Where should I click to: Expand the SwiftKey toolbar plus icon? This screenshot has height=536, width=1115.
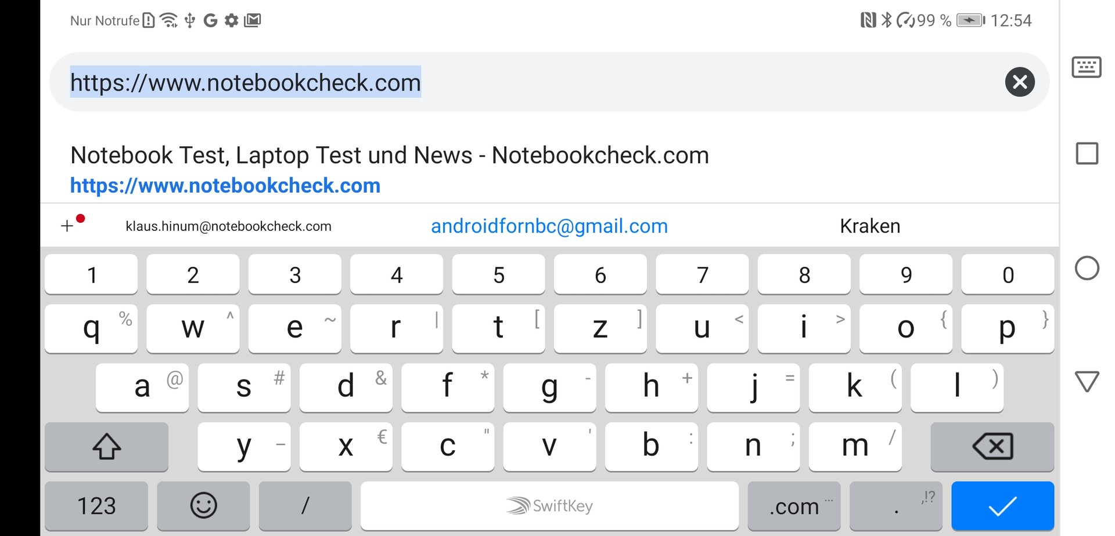[67, 226]
